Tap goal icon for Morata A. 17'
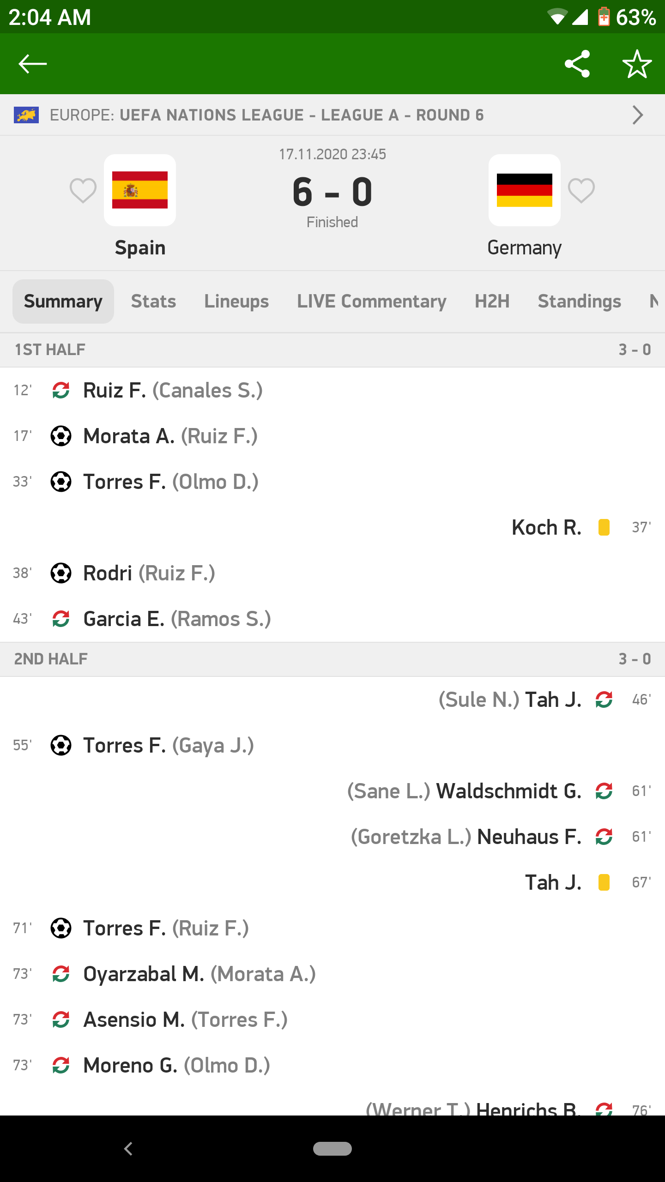Screen dimensions: 665x1182 pos(61,436)
